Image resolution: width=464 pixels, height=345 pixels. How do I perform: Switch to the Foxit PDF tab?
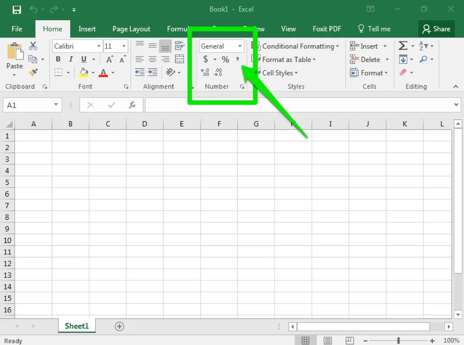pyautogui.click(x=326, y=29)
